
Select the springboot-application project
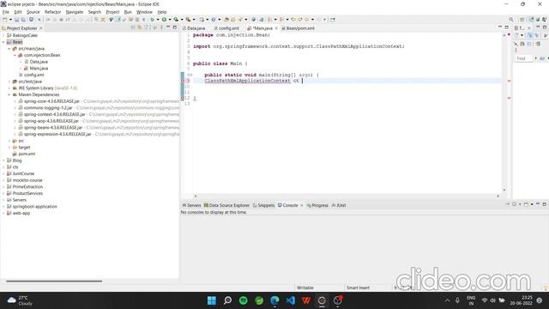point(32,207)
